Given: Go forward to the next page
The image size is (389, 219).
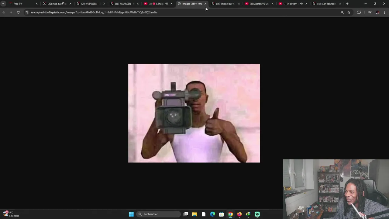Looking at the screenshot, I should 11,12.
